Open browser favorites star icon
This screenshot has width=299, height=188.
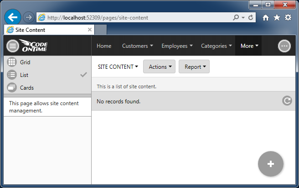point(277,17)
